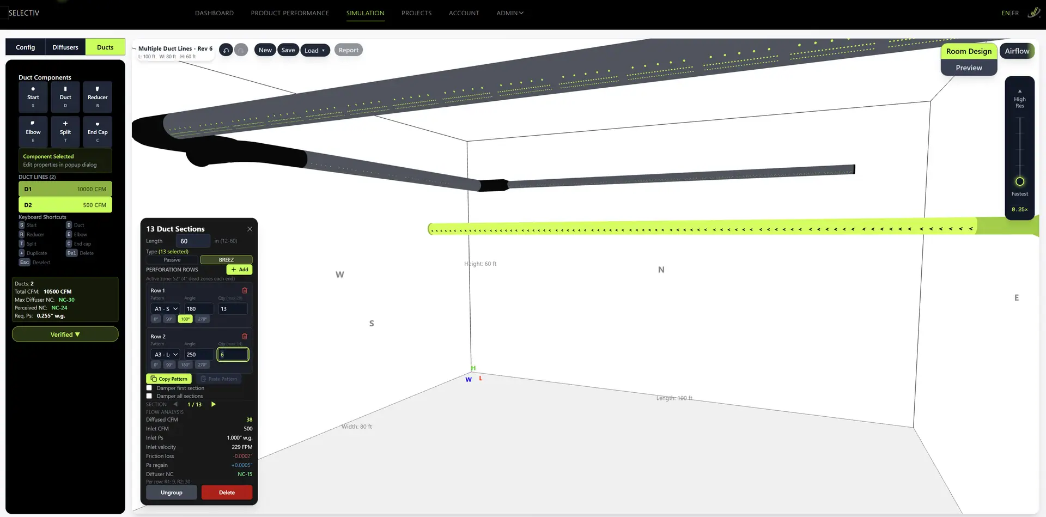Open the PROJECTS page

(416, 13)
